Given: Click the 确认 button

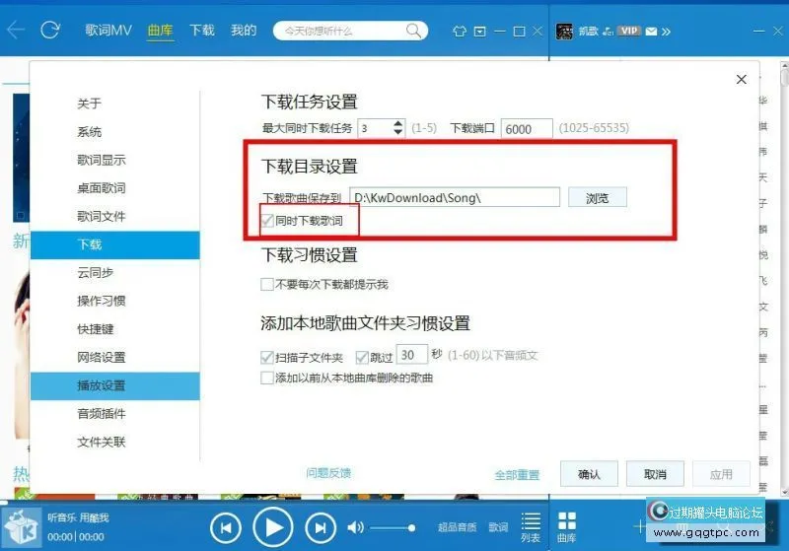Looking at the screenshot, I should [589, 474].
